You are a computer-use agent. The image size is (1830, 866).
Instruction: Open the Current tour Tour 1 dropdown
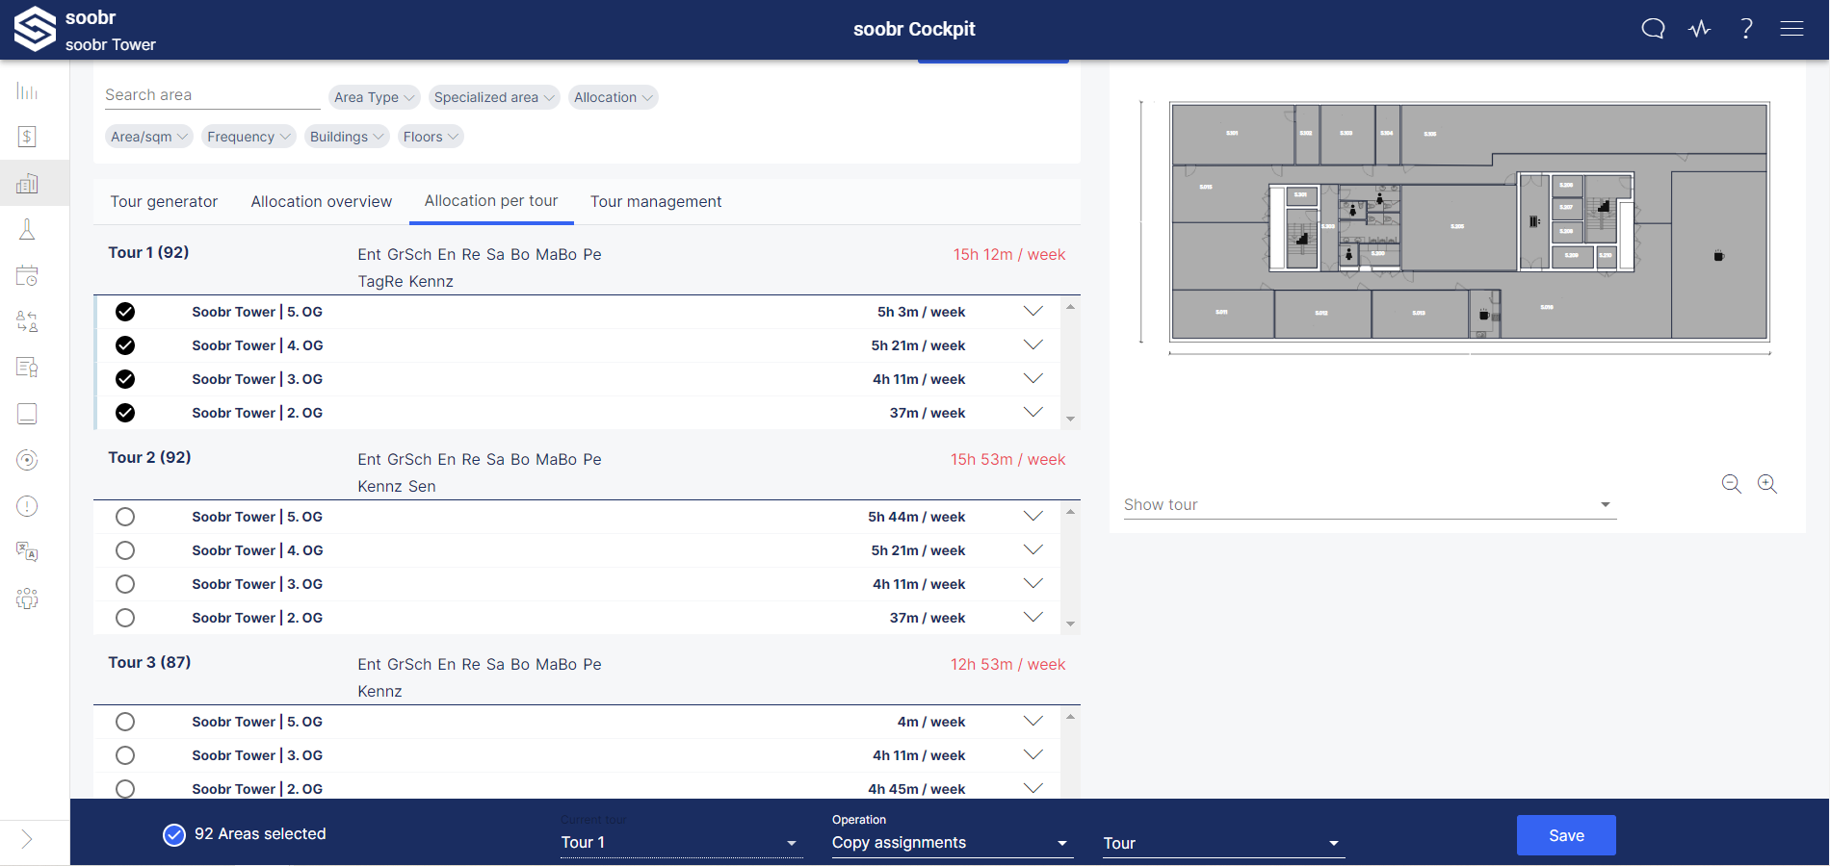[681, 843]
